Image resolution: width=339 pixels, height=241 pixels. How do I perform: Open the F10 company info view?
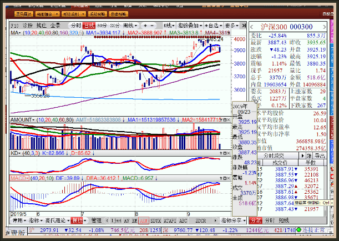point(14,26)
